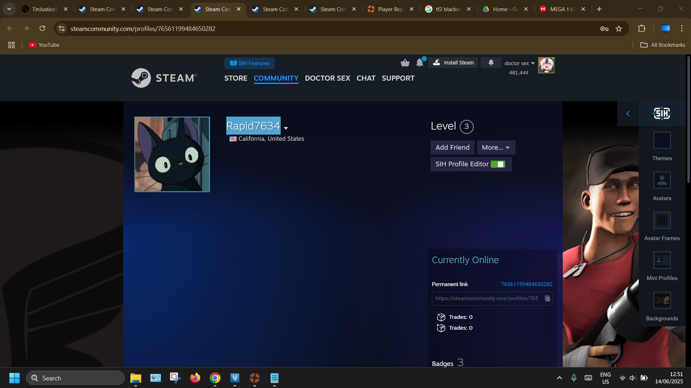Viewport: 691px width, 388px height.
Task: Copy the profile URL with clipboard icon
Action: tap(548, 298)
